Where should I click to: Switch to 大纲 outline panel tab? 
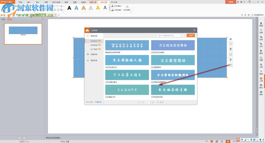(3, 19)
